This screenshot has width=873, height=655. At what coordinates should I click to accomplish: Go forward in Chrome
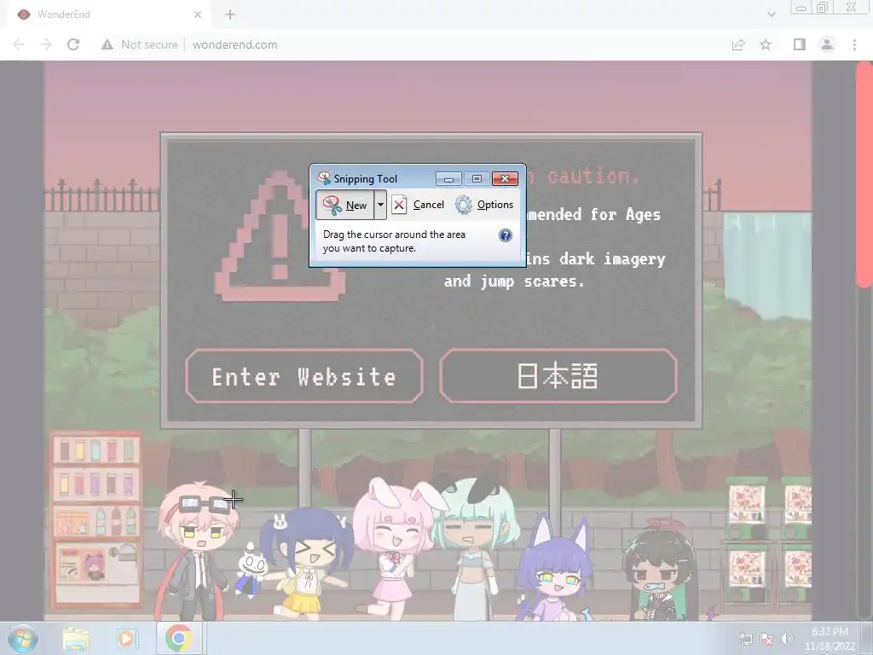46,44
